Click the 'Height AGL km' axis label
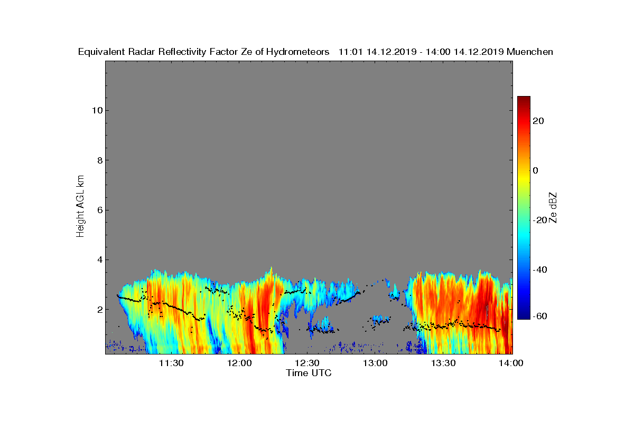Screen dimensions: 634x422 click(x=80, y=207)
